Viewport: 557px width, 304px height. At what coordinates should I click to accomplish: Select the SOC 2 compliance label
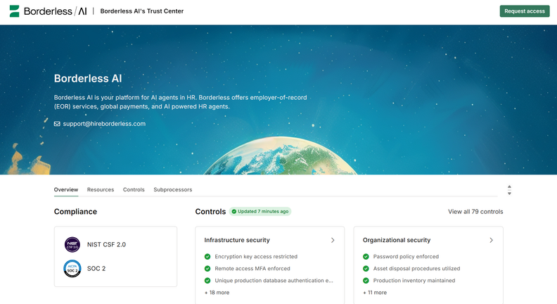click(96, 268)
